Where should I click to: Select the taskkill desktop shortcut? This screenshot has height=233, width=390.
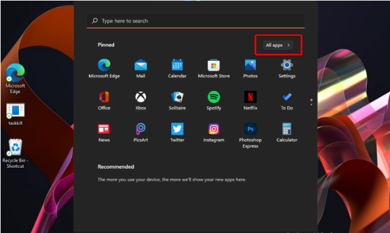[15, 114]
